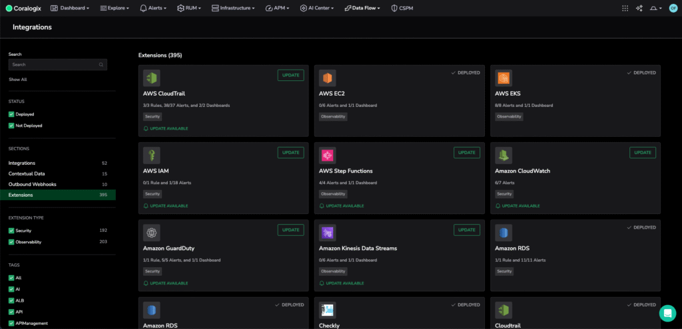The height and width of the screenshot is (329, 682).
Task: Click bell icon on Kinesis Data Streams notice
Action: tap(322, 283)
